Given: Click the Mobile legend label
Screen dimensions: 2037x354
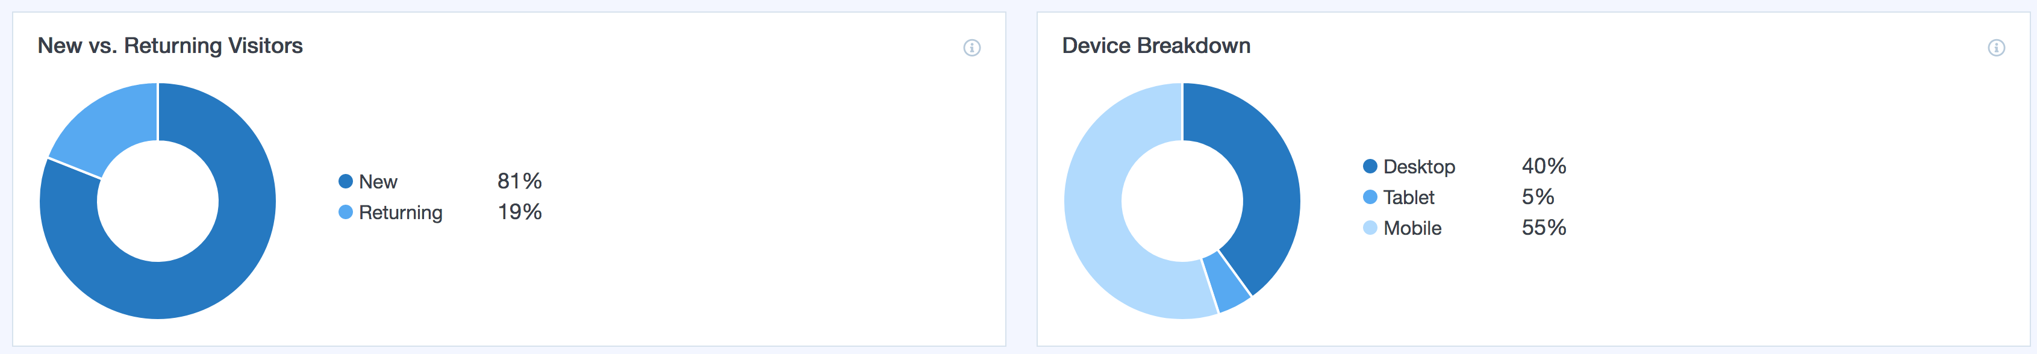Looking at the screenshot, I should 1412,228.
